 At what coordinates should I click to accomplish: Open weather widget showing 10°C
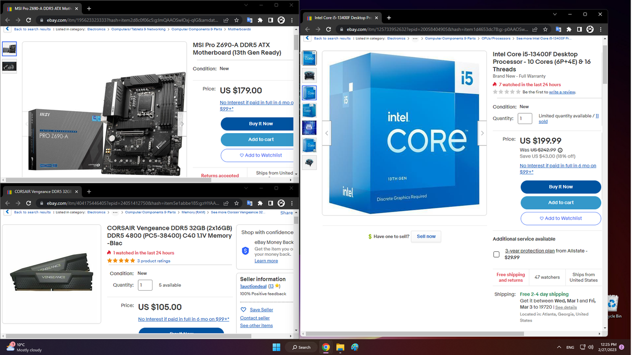point(24,347)
